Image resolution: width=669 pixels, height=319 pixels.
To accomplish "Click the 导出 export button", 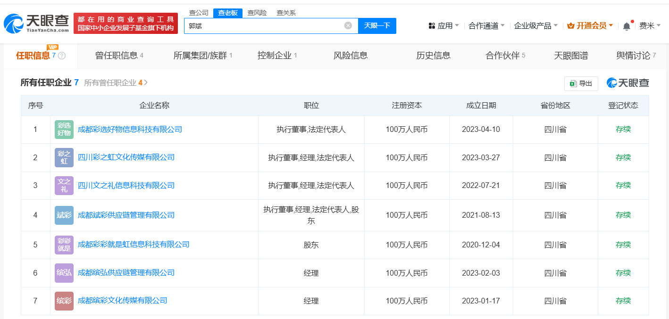I will (x=581, y=83).
